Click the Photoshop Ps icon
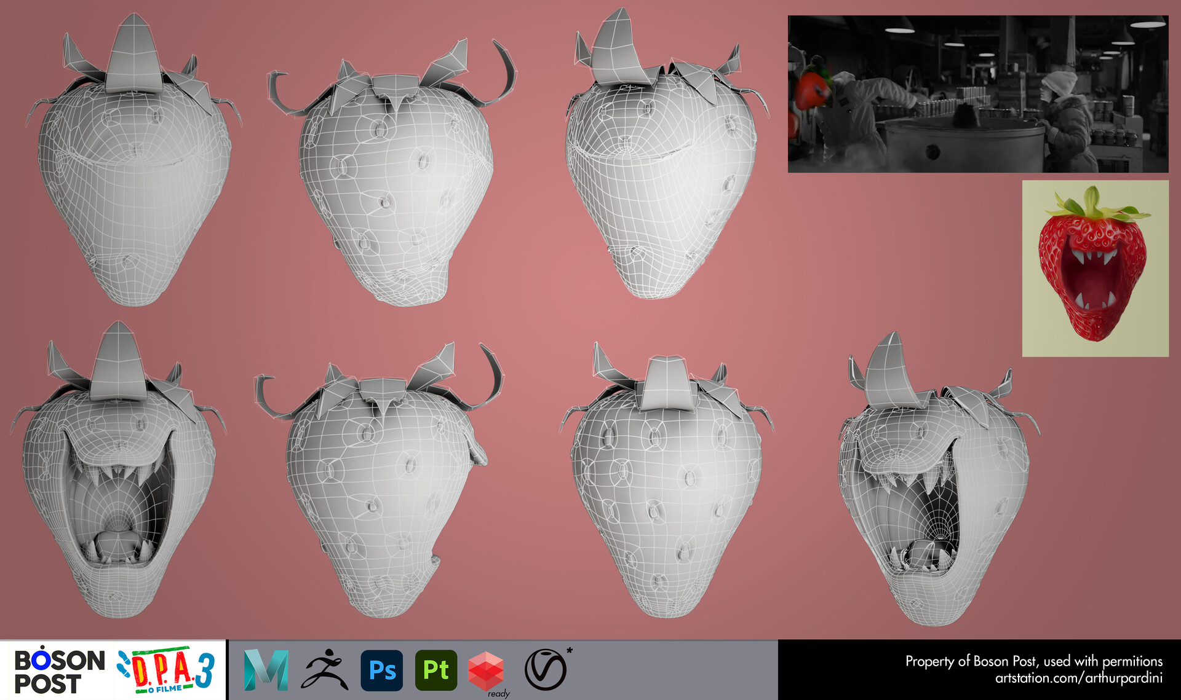This screenshot has width=1181, height=700. click(382, 670)
